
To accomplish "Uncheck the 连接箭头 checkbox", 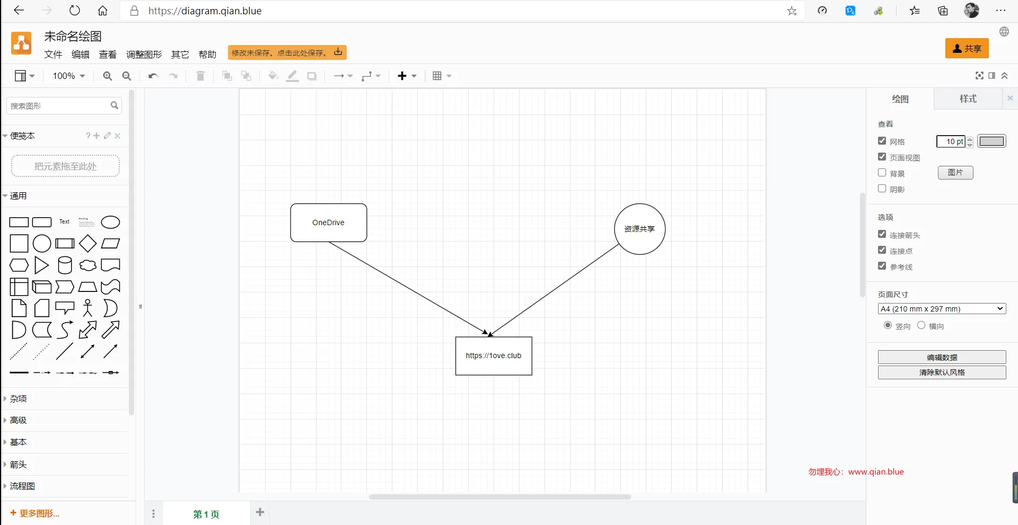I will [882, 234].
